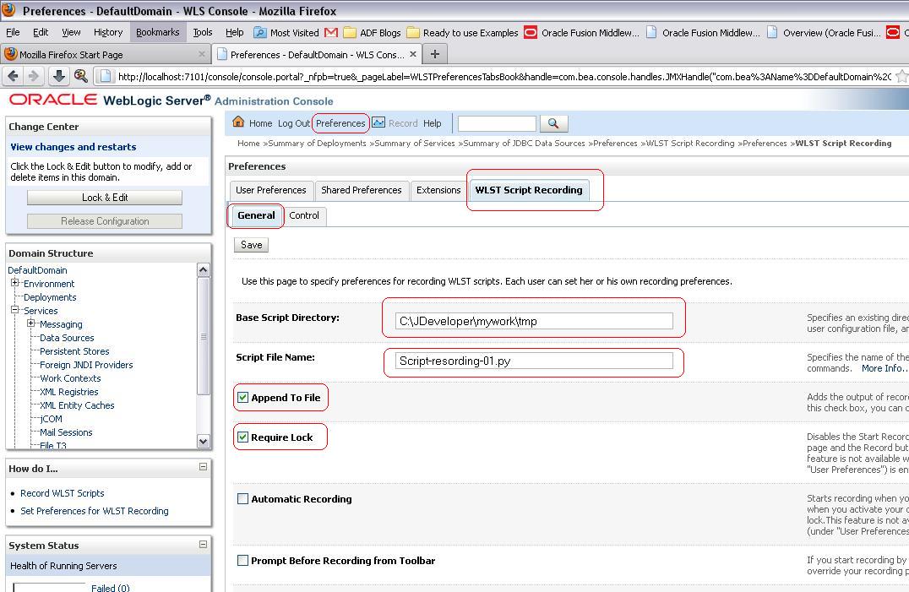Collapse the System Status panel

pyautogui.click(x=203, y=544)
